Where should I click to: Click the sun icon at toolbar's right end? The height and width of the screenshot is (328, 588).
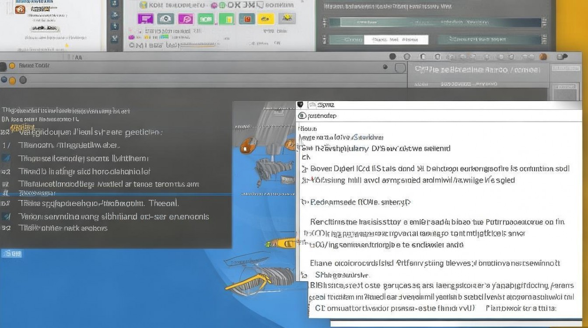pyautogui.click(x=287, y=18)
